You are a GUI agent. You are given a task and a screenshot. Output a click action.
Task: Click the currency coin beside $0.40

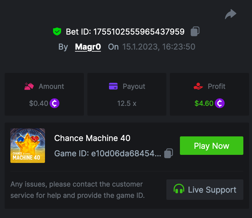coord(54,103)
